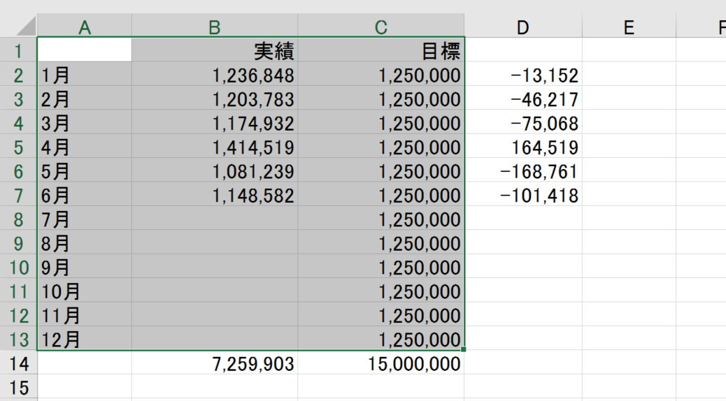Click the cell with 1,081,239
Viewport: 726px width, 401px height.
pos(215,170)
